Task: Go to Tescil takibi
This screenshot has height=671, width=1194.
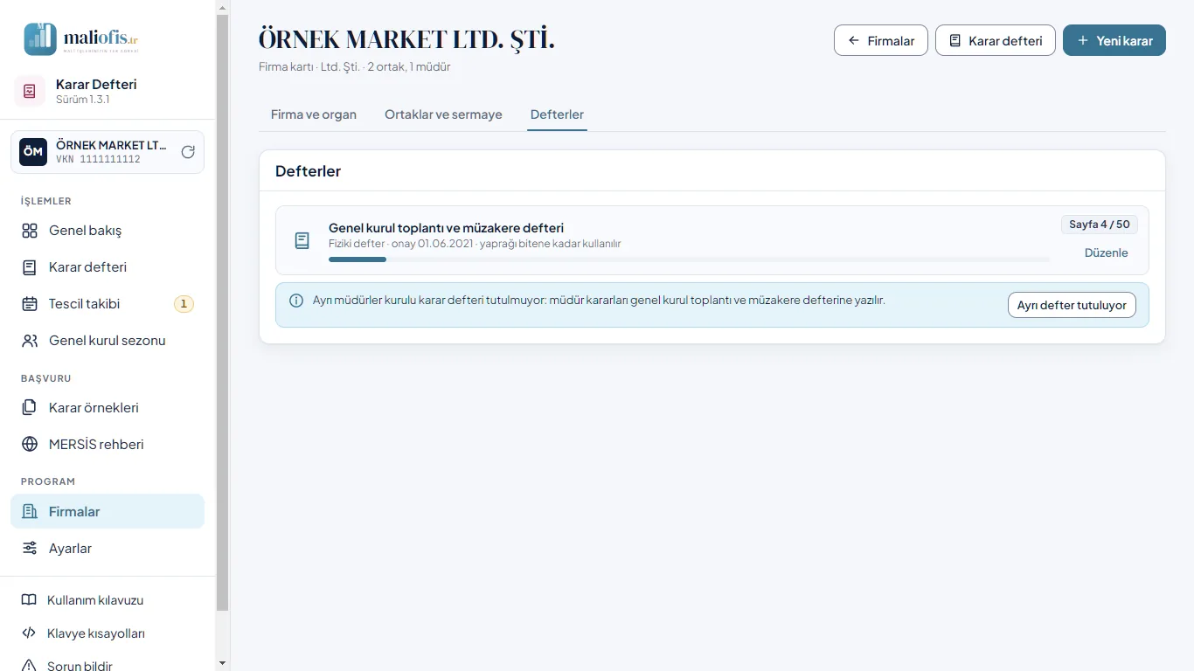Action: point(108,304)
